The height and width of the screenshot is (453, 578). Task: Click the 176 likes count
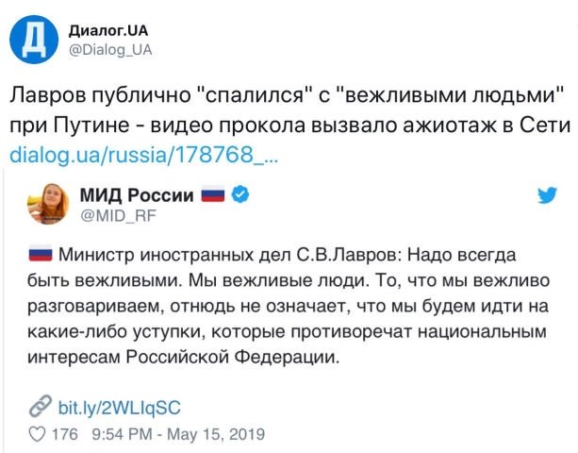(x=63, y=435)
